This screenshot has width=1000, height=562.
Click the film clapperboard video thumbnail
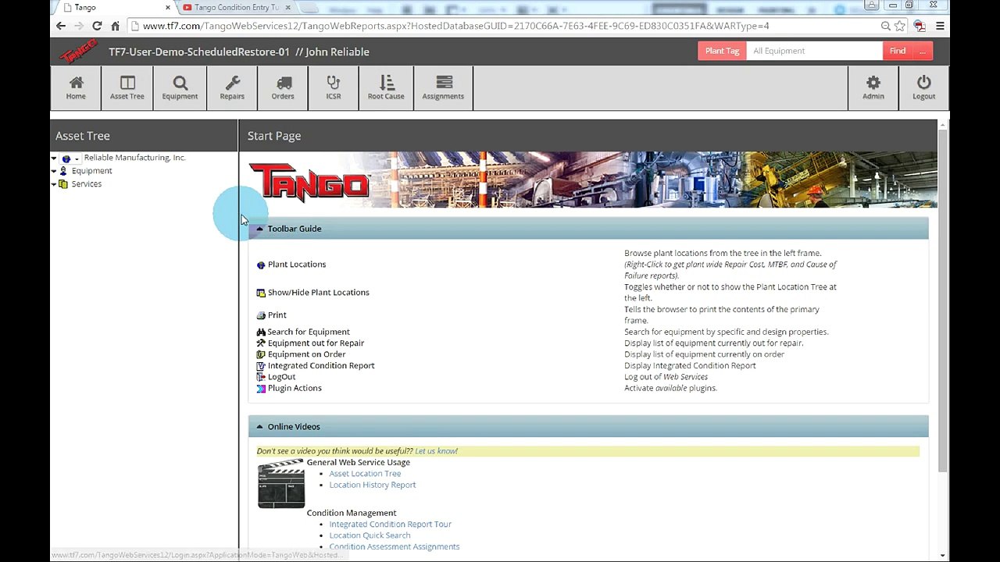pyautogui.click(x=281, y=483)
